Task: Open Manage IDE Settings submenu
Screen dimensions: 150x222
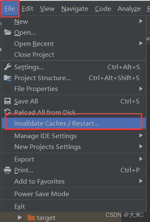Action: (x=74, y=136)
